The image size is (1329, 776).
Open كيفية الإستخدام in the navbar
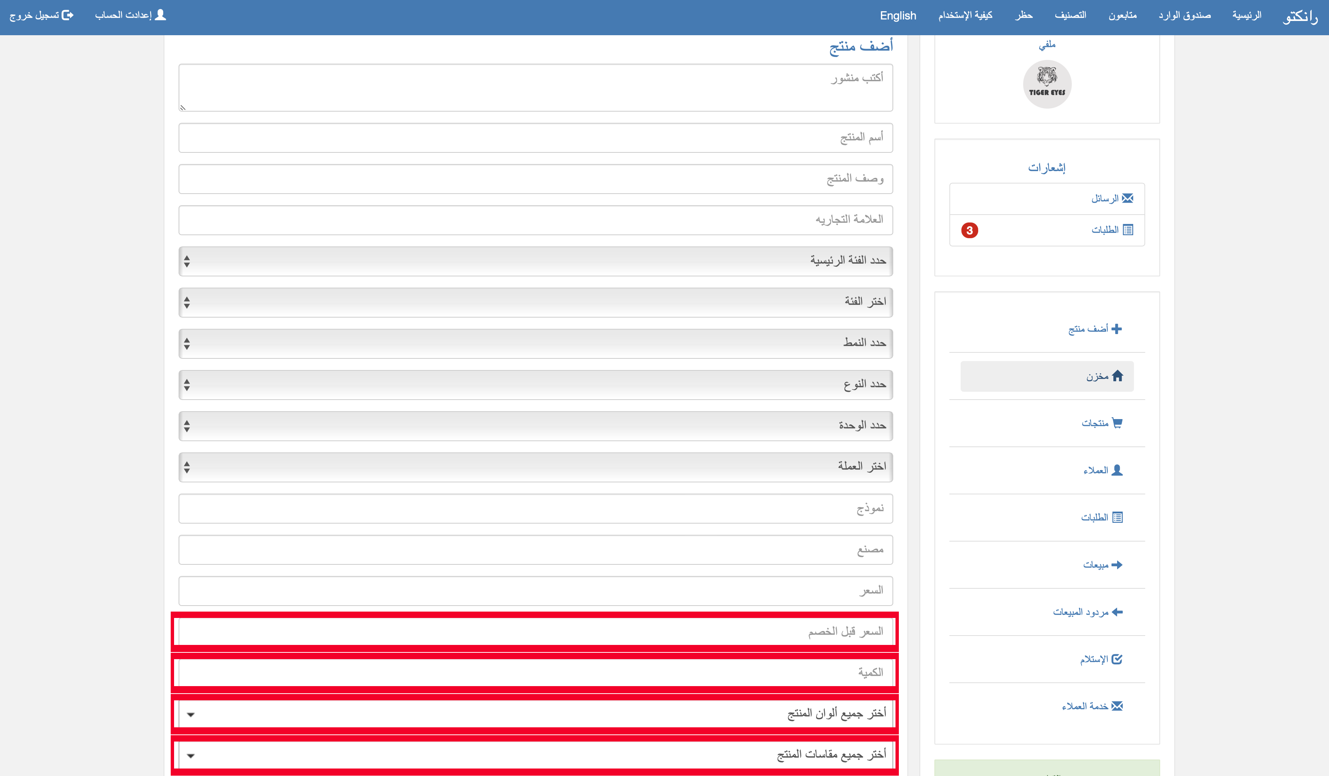(965, 15)
